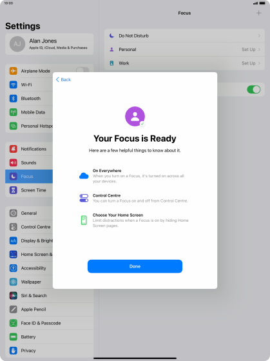
Task: Open Work focus Set Up chevron
Action: coord(259,63)
